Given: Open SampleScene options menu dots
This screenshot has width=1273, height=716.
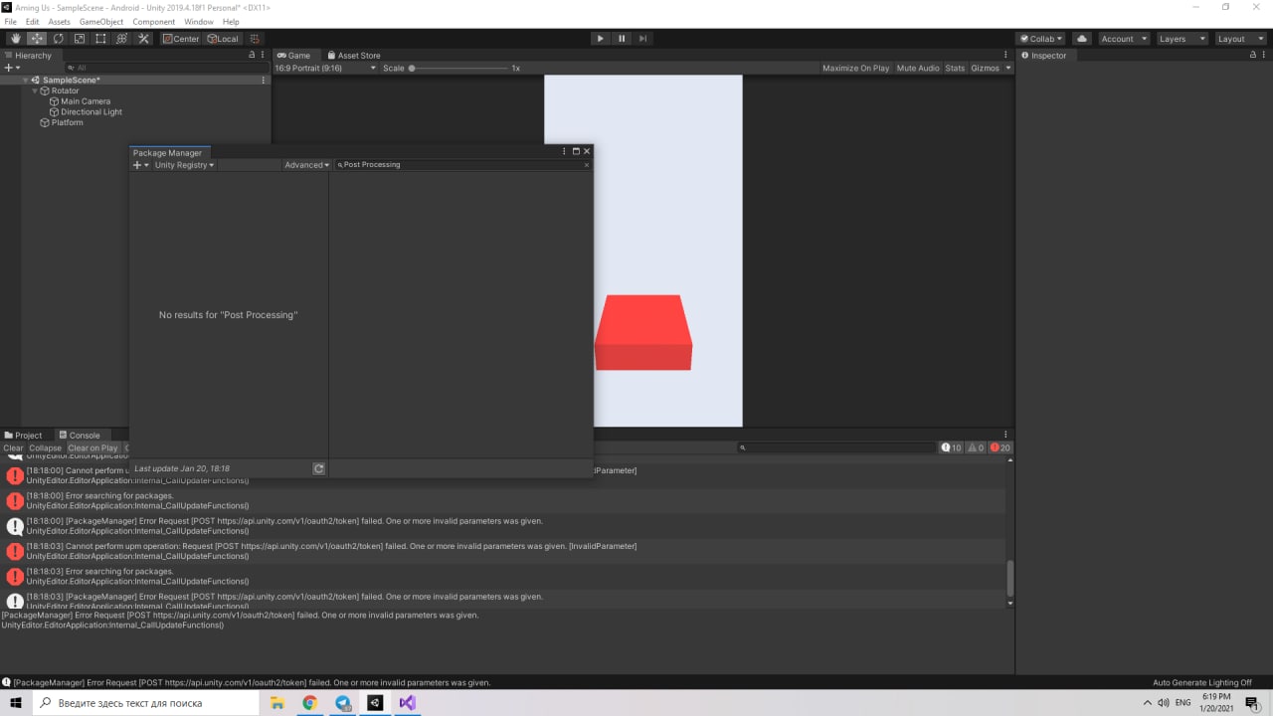Looking at the screenshot, I should tap(264, 80).
